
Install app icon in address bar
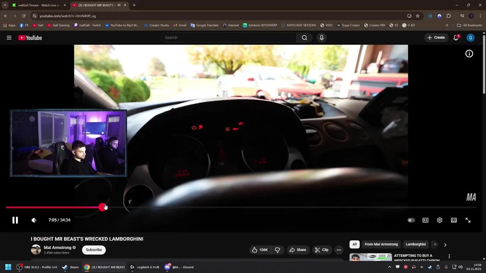click(x=409, y=16)
